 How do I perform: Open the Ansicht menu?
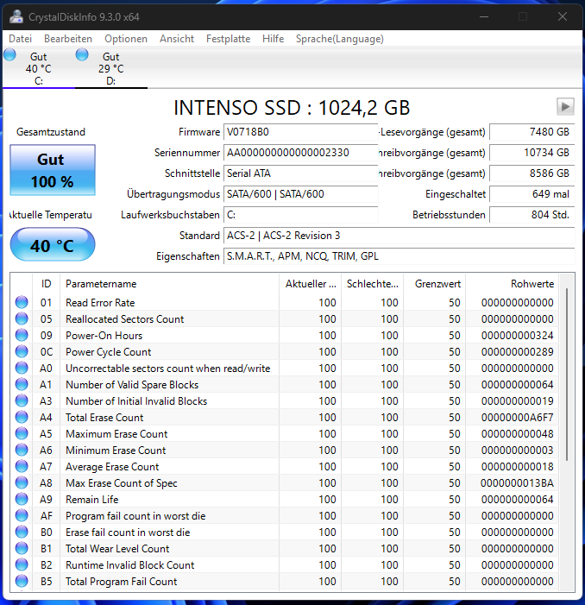click(177, 39)
